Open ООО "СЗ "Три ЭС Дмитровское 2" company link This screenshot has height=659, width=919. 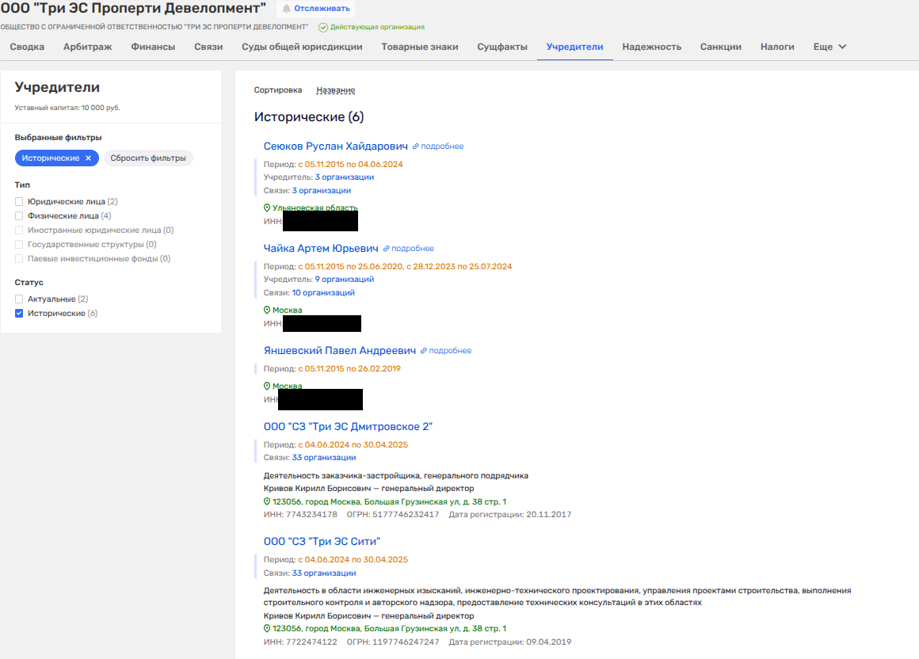click(x=348, y=427)
